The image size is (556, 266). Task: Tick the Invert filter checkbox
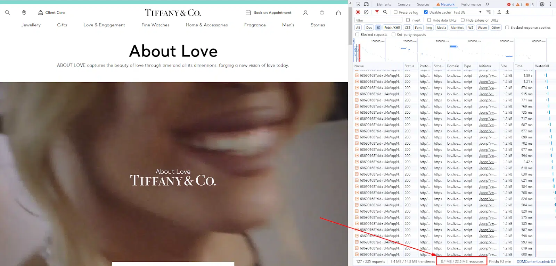click(x=408, y=20)
